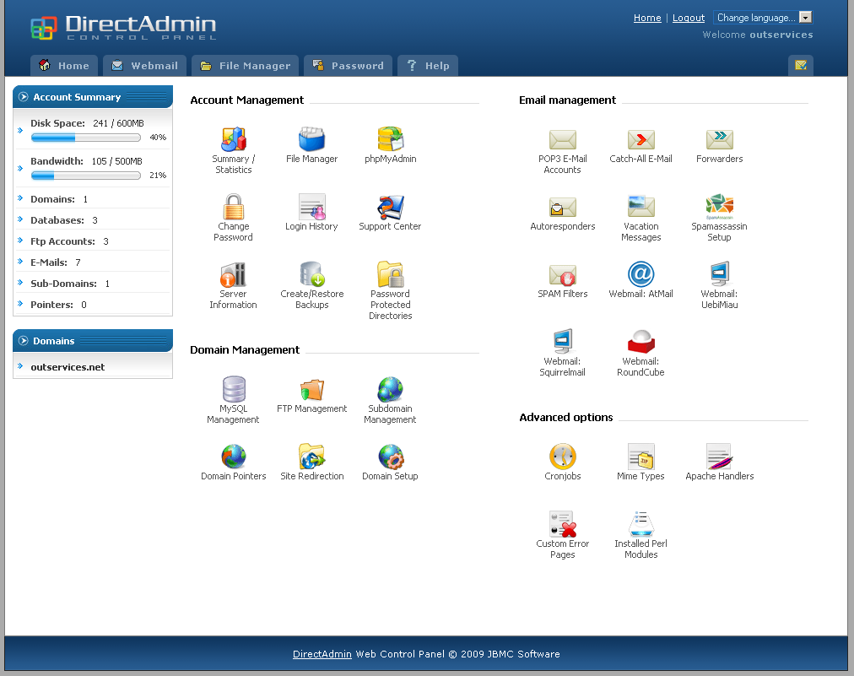The height and width of the screenshot is (676, 854).
Task: Click the Pointers row in Account Summary
Action: coord(93,305)
